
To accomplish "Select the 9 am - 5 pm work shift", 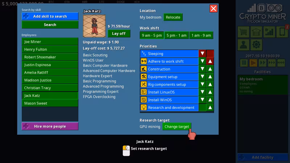I will tap(152, 35).
